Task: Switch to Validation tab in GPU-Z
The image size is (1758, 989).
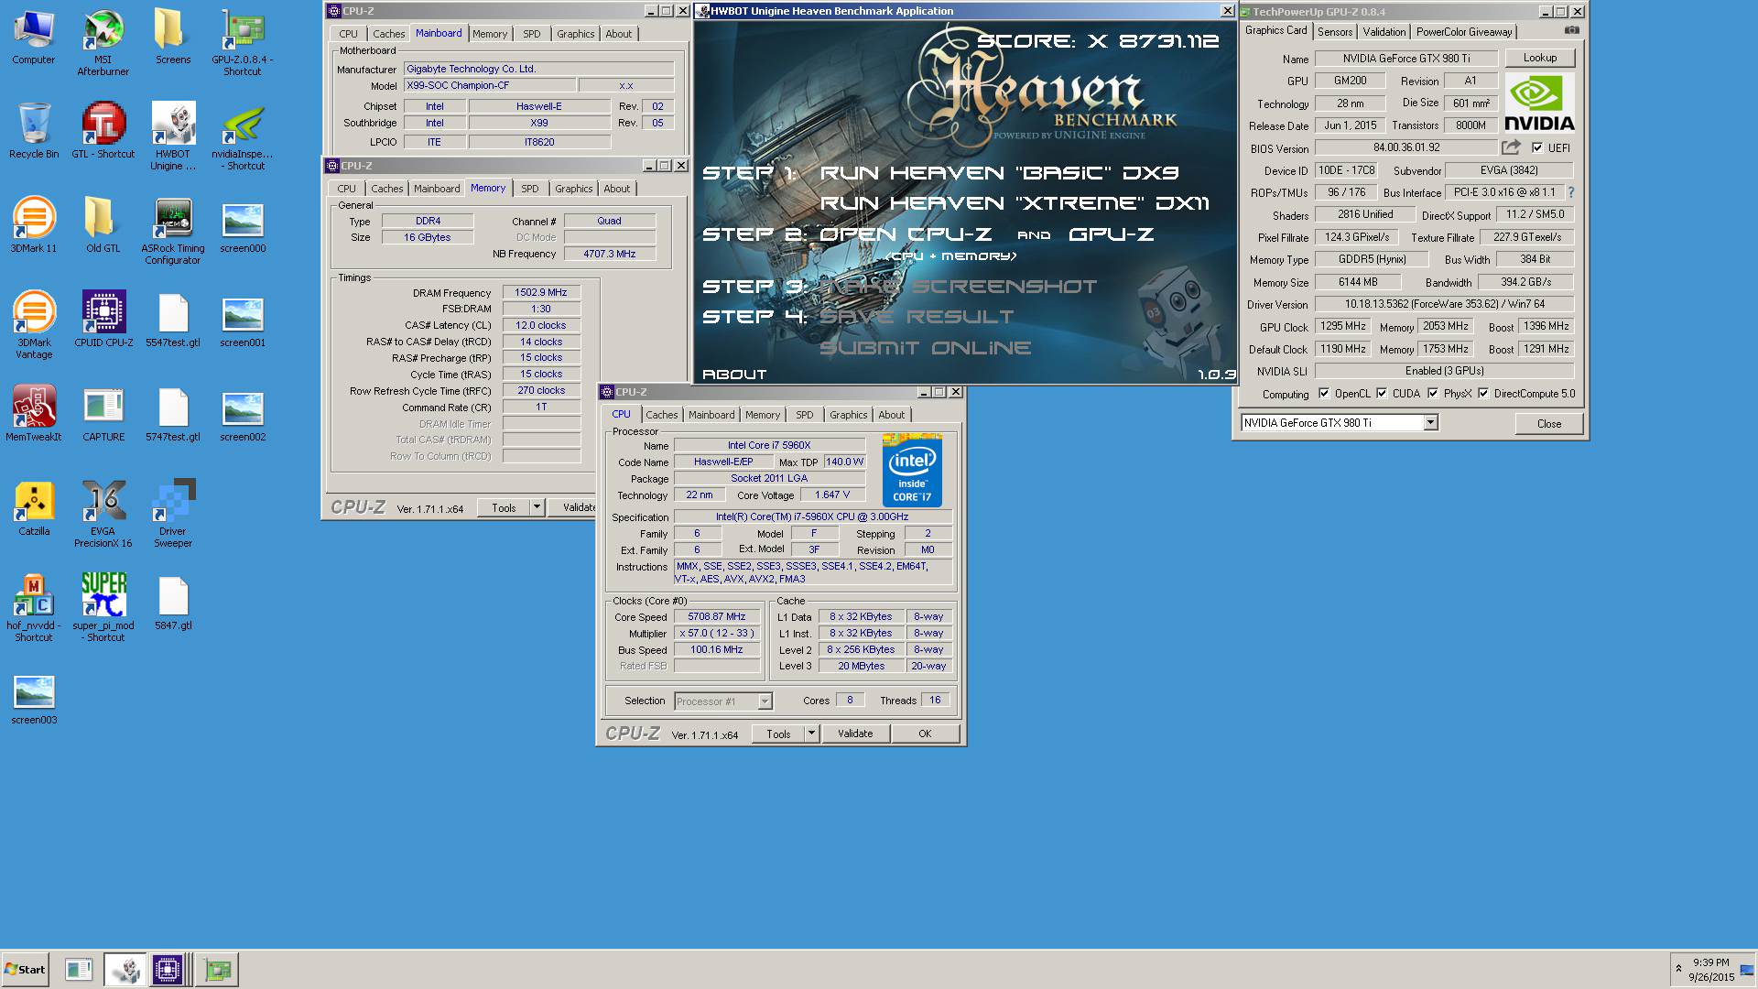Action: [1384, 31]
